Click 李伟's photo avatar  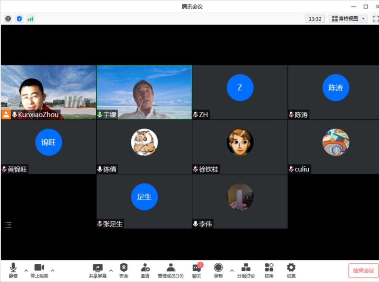[240, 196]
